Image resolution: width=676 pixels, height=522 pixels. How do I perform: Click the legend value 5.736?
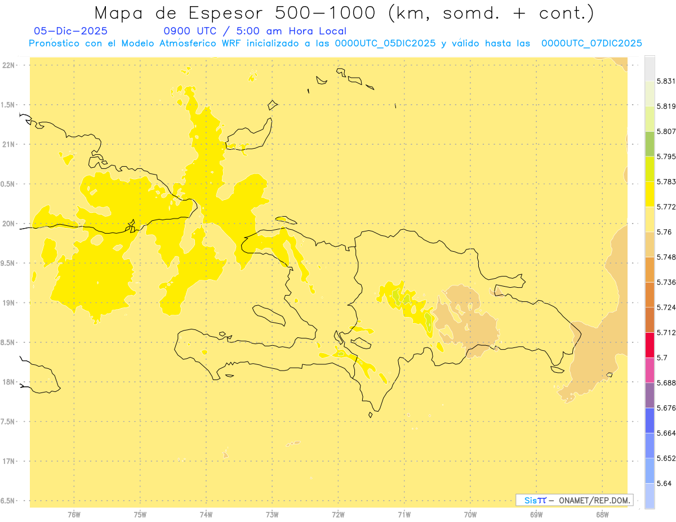click(x=666, y=282)
